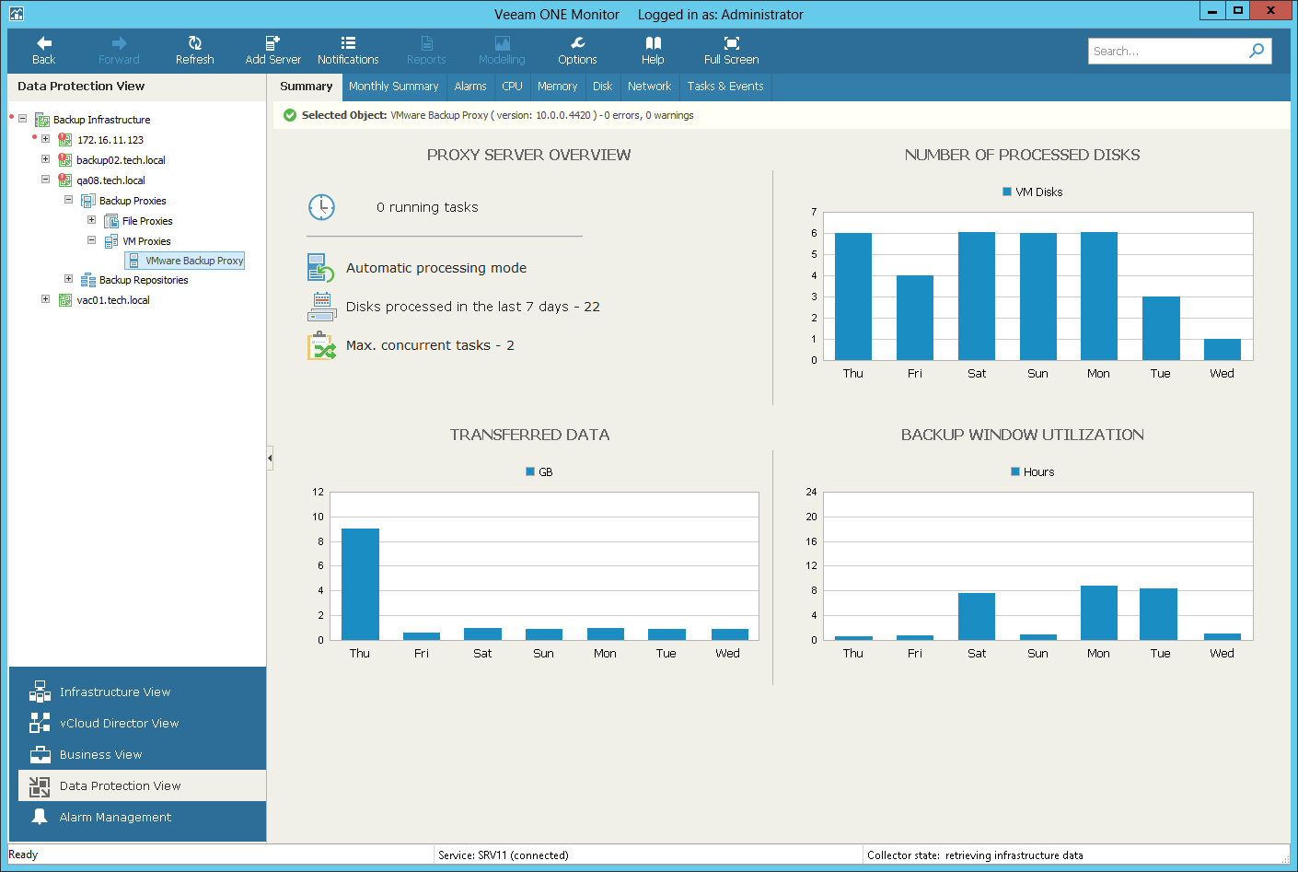Click the Veeam ONE app icon in the title bar

click(x=16, y=14)
